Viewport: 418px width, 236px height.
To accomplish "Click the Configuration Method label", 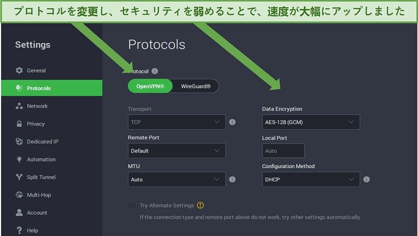I will click(288, 166).
